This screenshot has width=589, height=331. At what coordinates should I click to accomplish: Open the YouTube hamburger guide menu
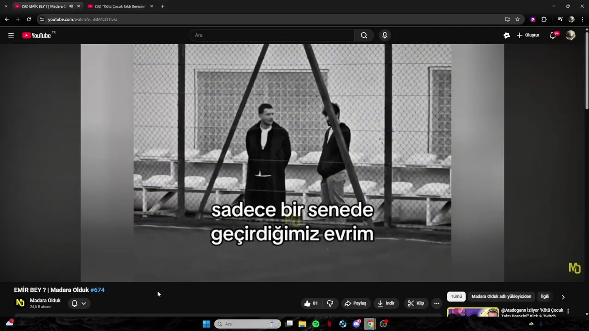(11, 35)
